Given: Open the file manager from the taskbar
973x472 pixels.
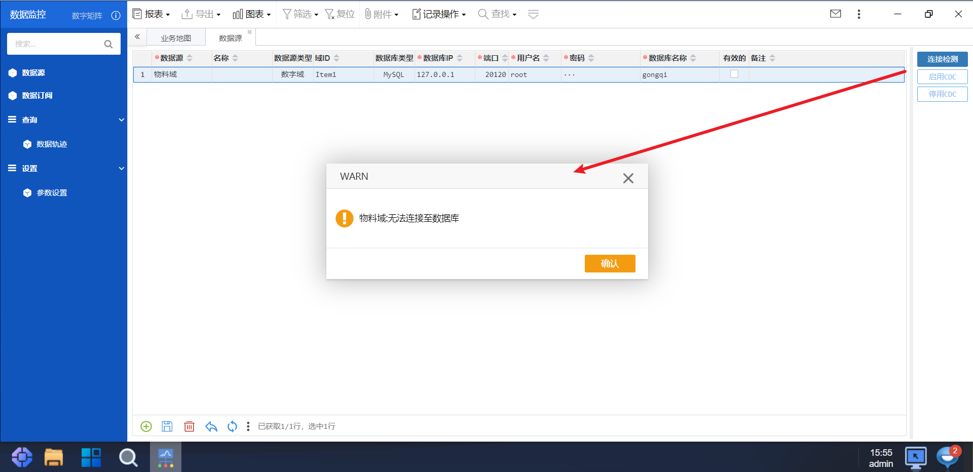Looking at the screenshot, I should tap(54, 457).
